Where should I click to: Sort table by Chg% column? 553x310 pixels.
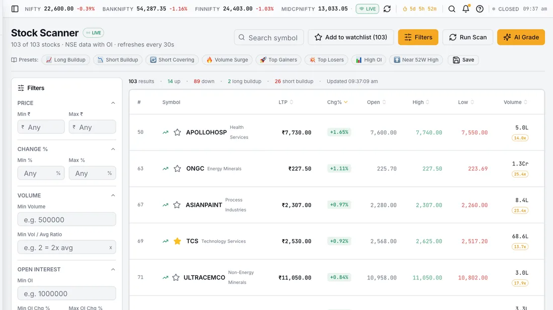point(337,102)
